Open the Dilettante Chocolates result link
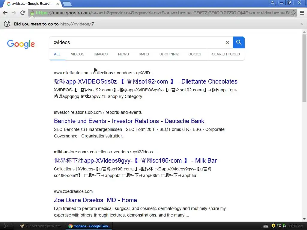 tap(146, 81)
